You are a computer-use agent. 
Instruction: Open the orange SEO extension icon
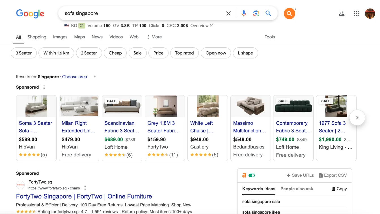289,14
